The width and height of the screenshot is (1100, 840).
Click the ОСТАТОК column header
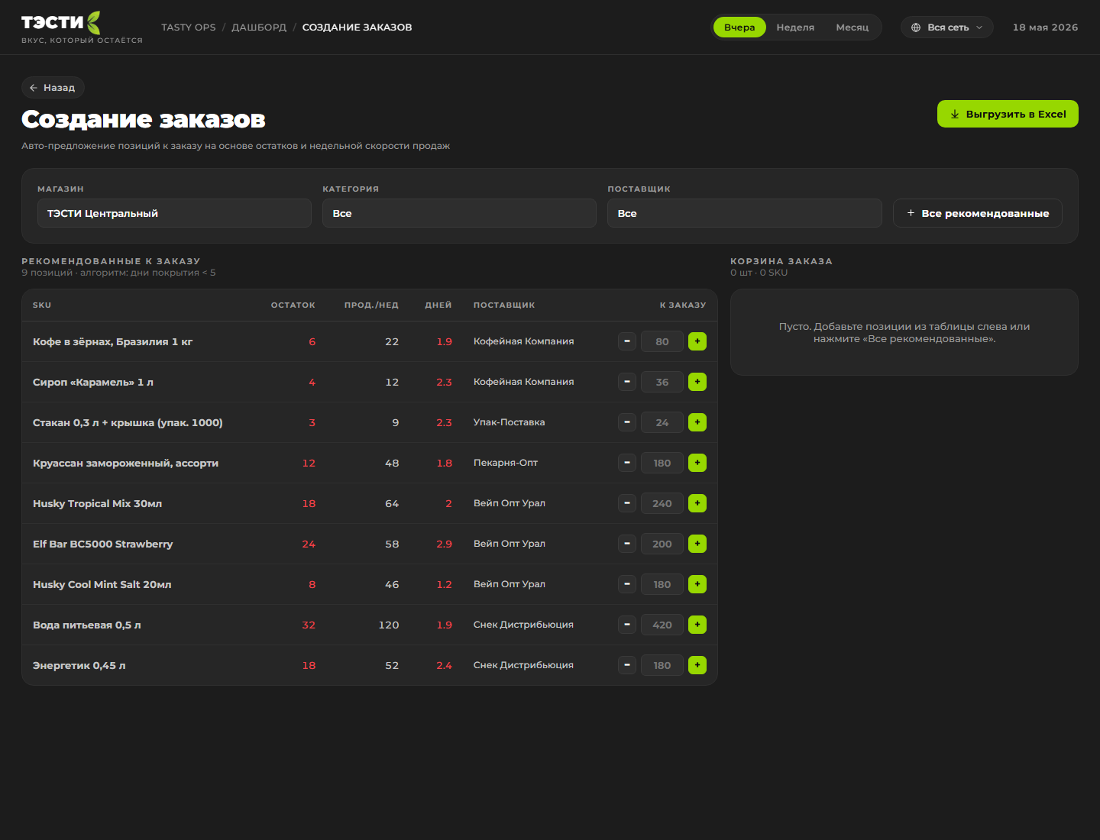tap(293, 305)
